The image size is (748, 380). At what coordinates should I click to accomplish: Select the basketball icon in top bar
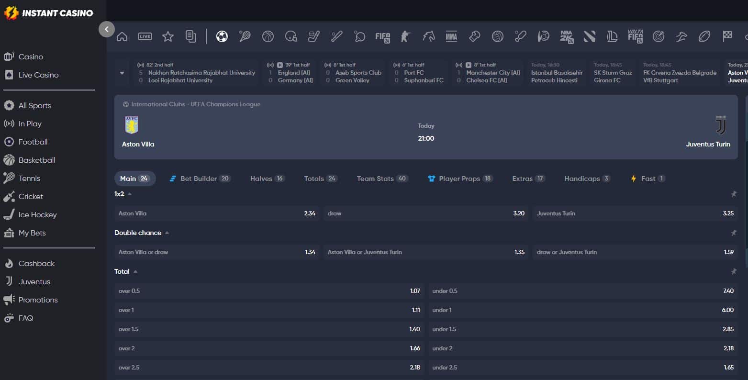tap(268, 36)
